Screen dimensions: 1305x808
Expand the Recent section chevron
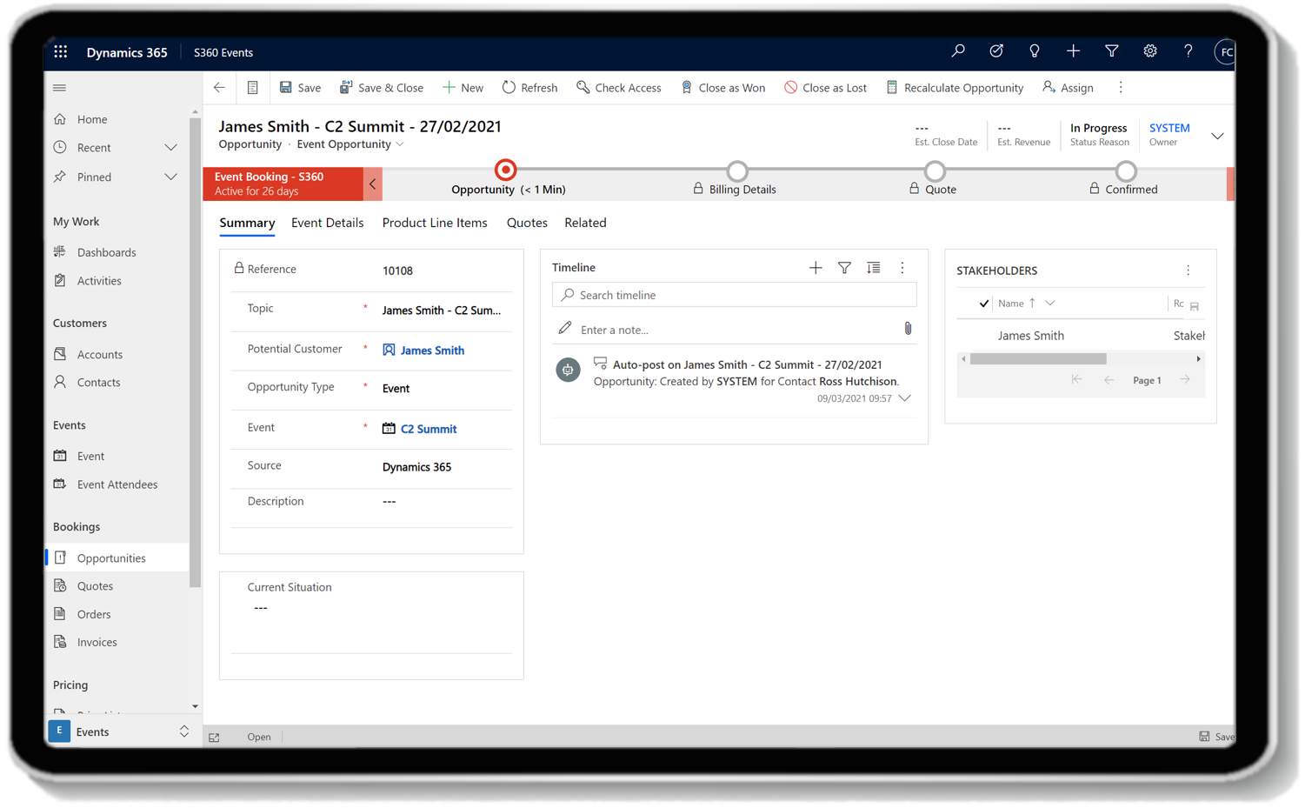(x=170, y=148)
